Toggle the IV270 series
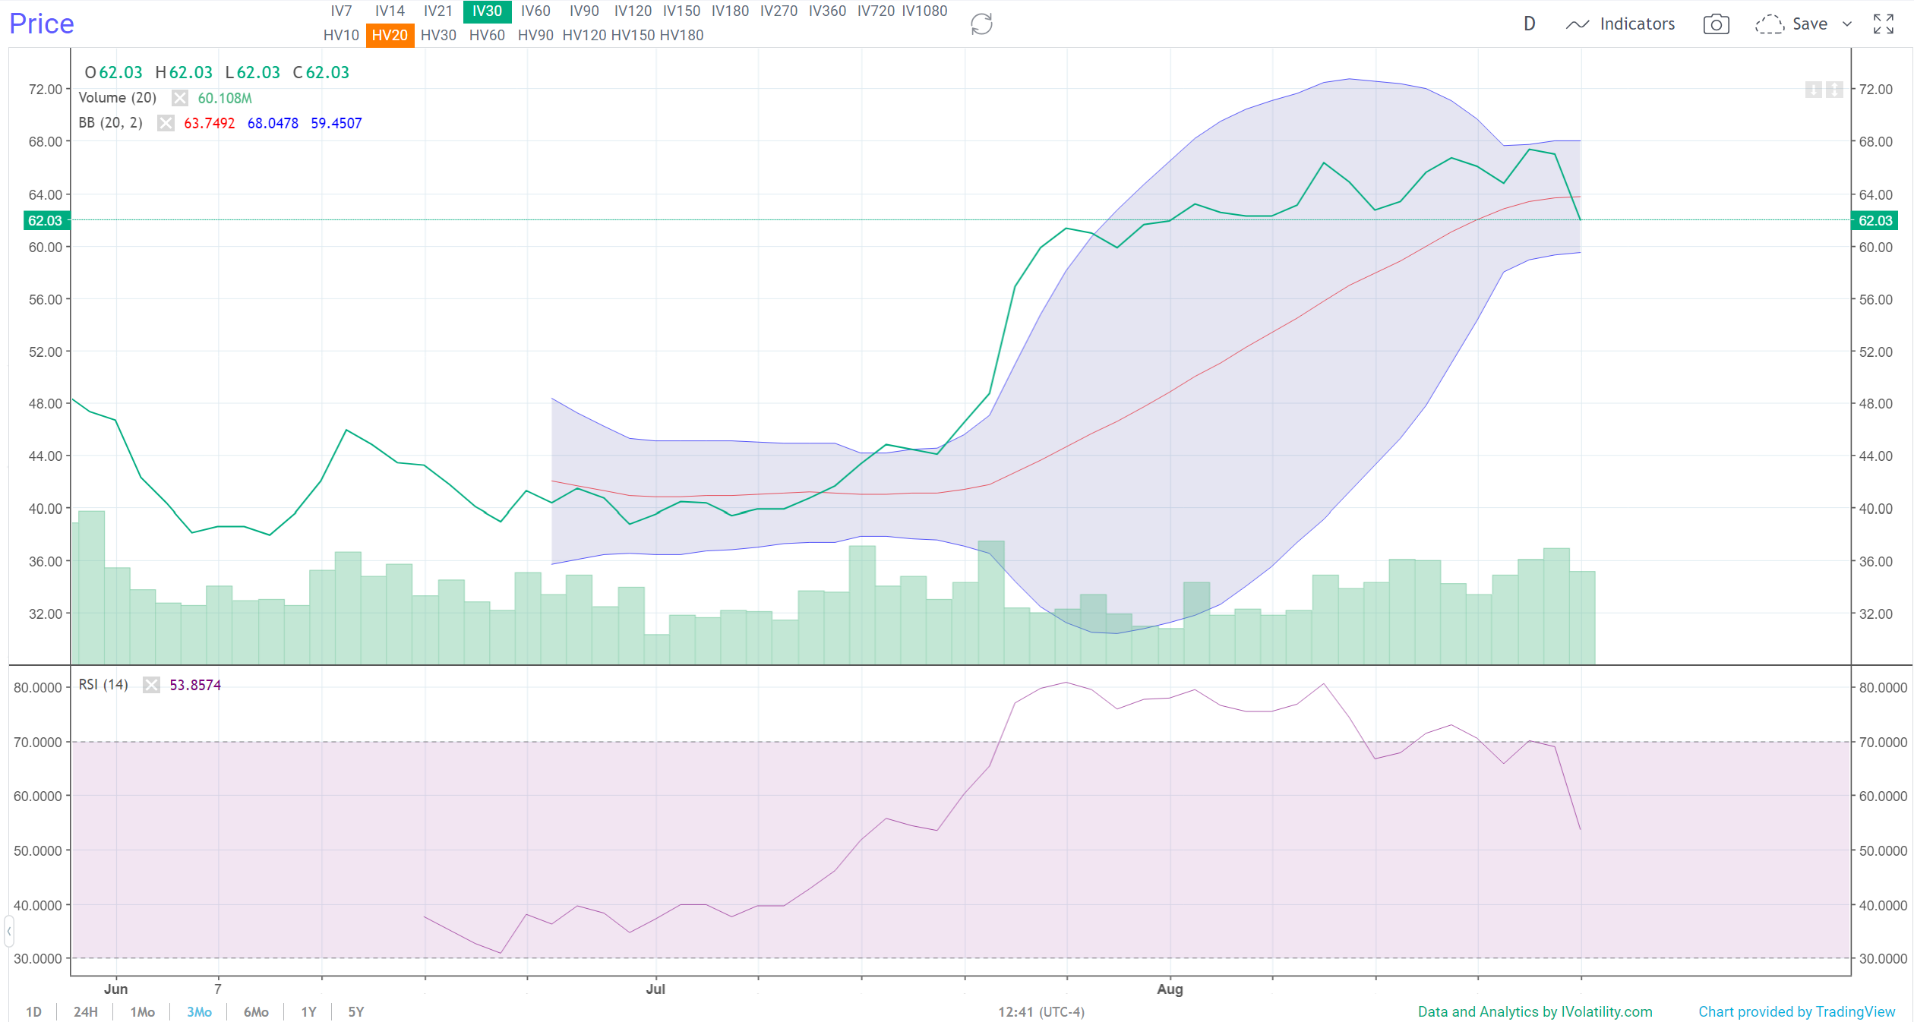The image size is (1914, 1022). pos(779,11)
